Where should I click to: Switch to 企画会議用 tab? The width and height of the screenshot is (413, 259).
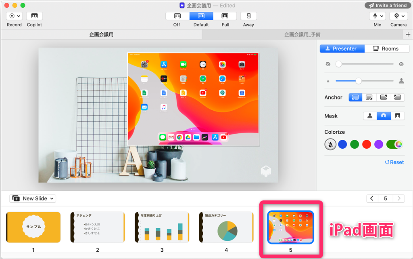tap(101, 35)
